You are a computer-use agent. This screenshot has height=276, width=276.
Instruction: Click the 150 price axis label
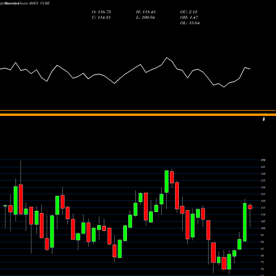coord(263,160)
